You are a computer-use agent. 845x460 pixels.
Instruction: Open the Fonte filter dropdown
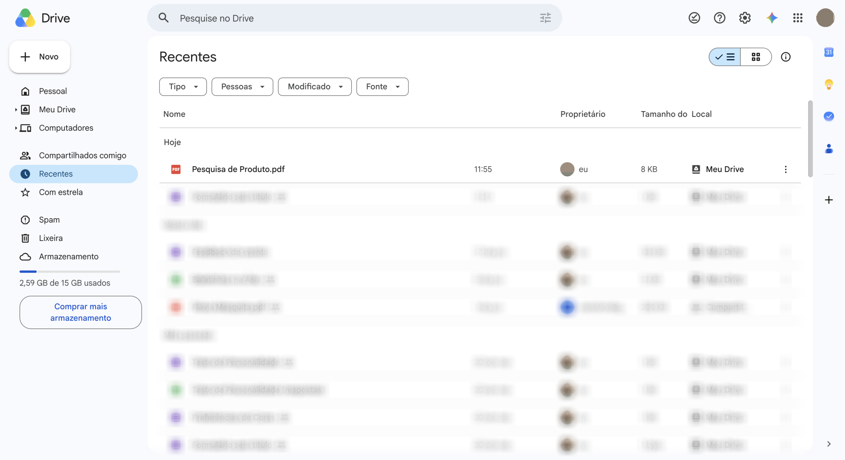click(382, 87)
